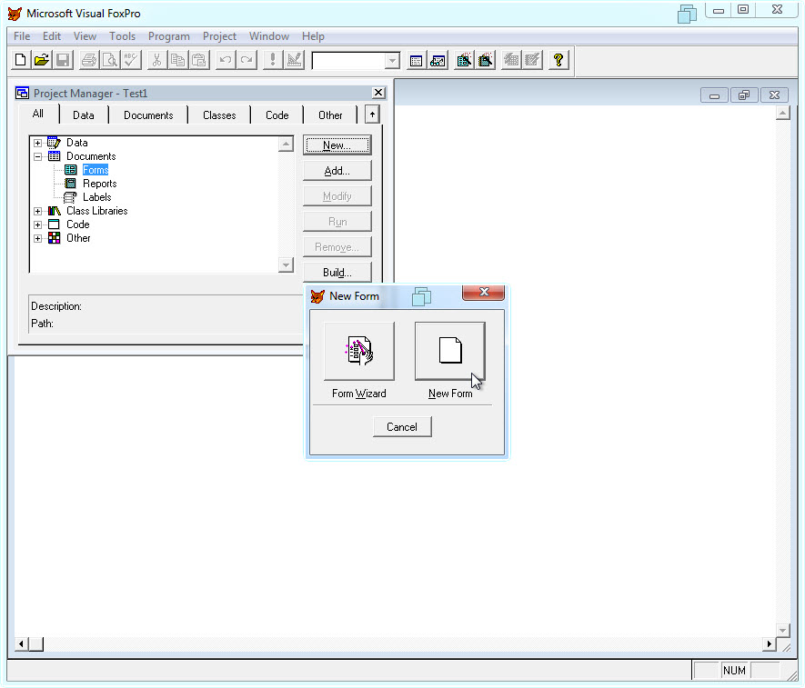Switch to the Data tab
The height and width of the screenshot is (688, 805).
[83, 115]
